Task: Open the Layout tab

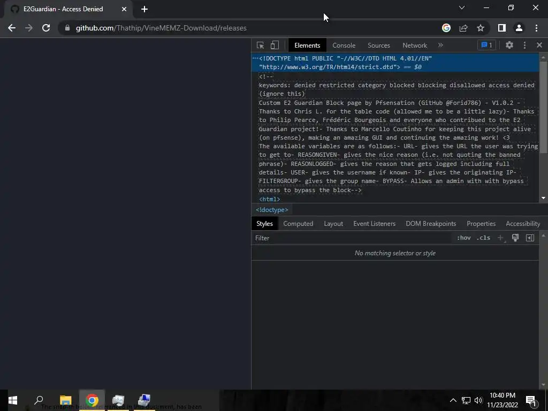Action: pyautogui.click(x=333, y=224)
